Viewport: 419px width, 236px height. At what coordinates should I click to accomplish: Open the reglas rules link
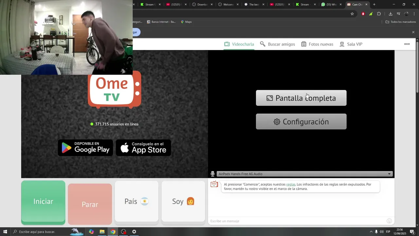pos(291,185)
